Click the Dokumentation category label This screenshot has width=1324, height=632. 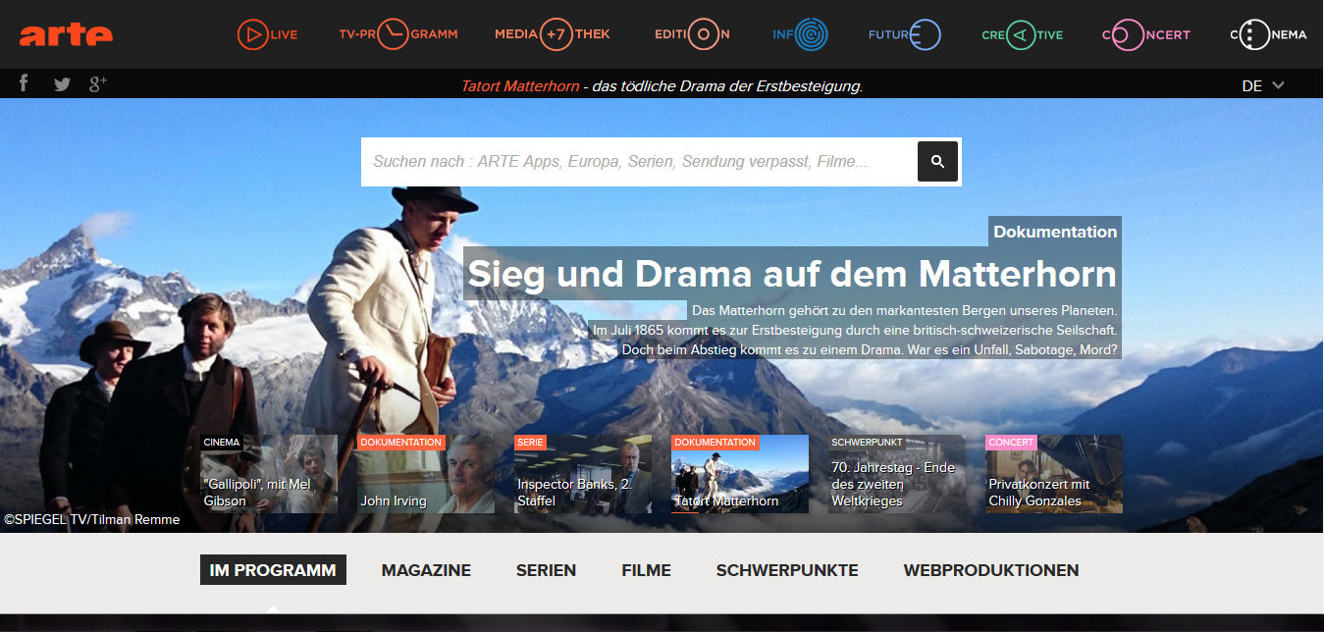pyautogui.click(x=1055, y=232)
